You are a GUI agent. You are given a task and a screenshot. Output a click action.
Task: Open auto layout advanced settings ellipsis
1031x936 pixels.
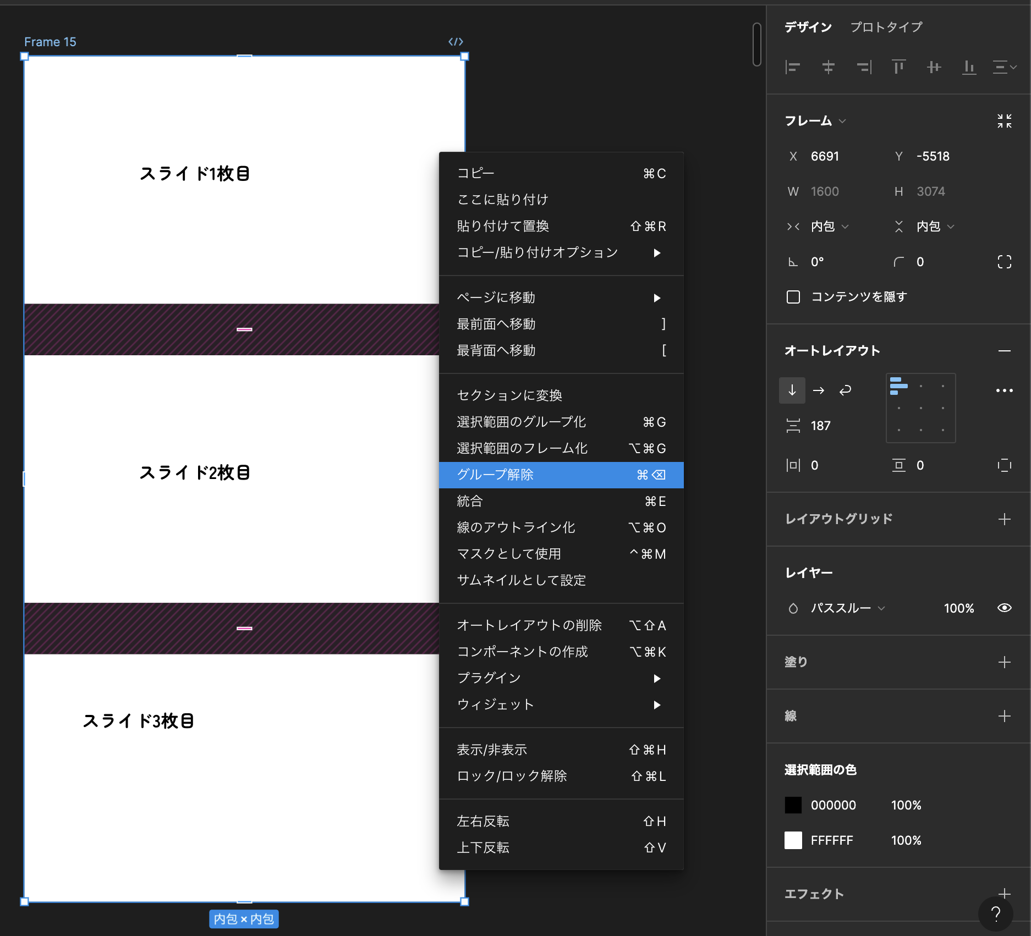click(1004, 390)
